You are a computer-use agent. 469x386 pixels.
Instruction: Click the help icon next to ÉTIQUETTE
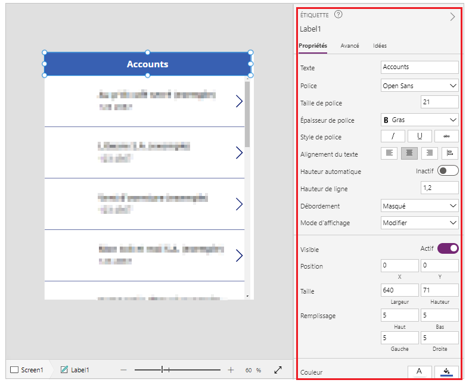(338, 14)
